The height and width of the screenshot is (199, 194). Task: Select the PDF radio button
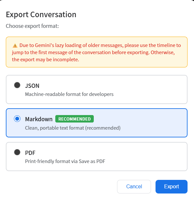click(x=17, y=152)
